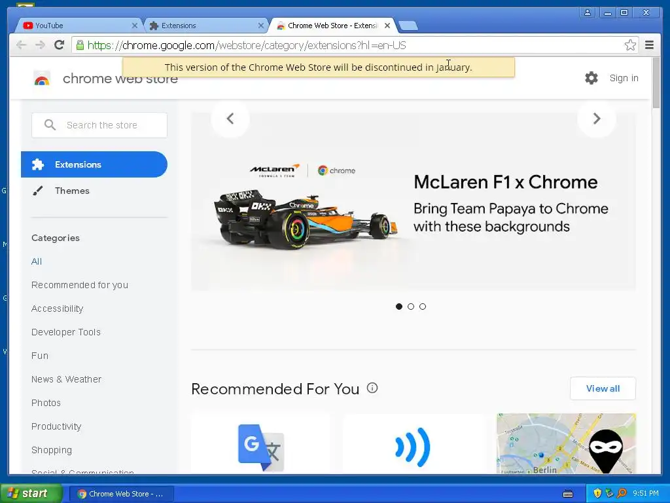This screenshot has width=670, height=503.
Task: Choose the All category
Action: click(x=37, y=261)
